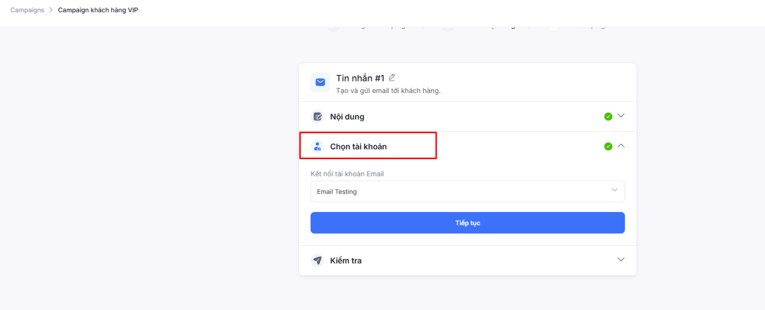Click the green checkmark on Chọn tài khoản row
The image size is (765, 310).
[608, 147]
